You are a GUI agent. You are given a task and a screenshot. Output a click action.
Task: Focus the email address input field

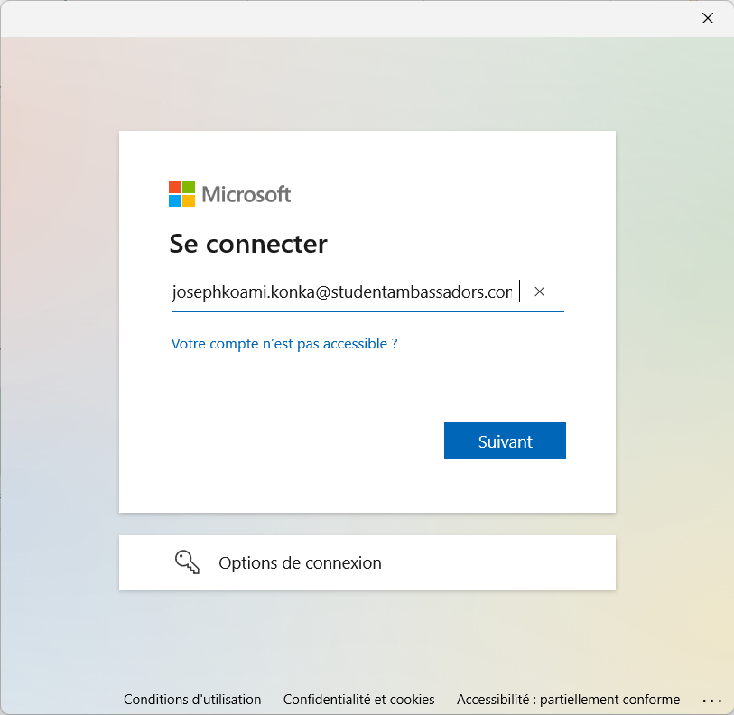[x=367, y=292]
